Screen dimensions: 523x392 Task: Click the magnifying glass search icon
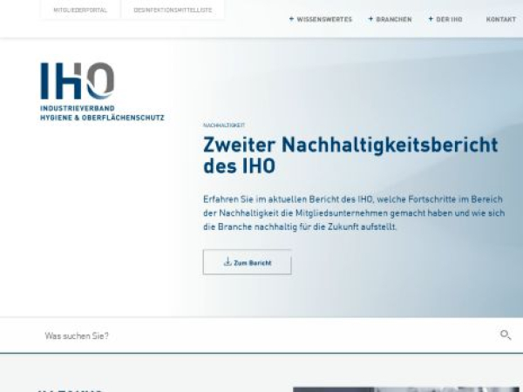click(x=506, y=335)
